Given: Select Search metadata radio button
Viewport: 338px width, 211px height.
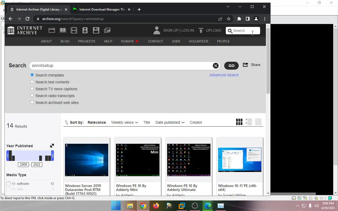Looking at the screenshot, I should 32,75.
